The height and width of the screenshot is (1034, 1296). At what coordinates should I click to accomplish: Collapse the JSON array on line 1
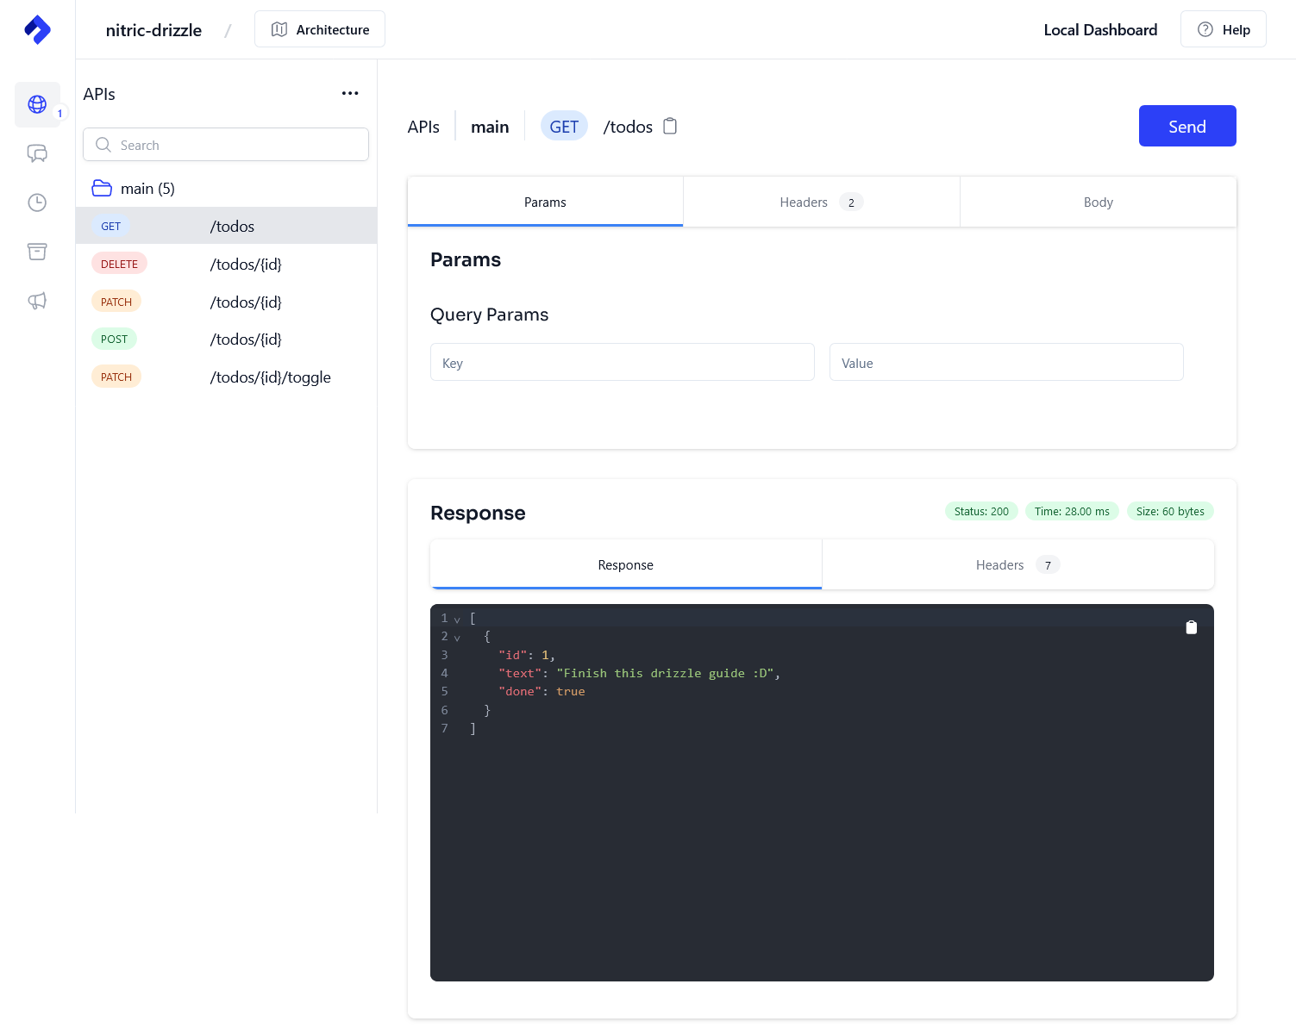(457, 618)
